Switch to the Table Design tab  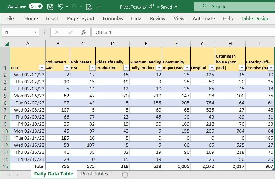(255, 18)
